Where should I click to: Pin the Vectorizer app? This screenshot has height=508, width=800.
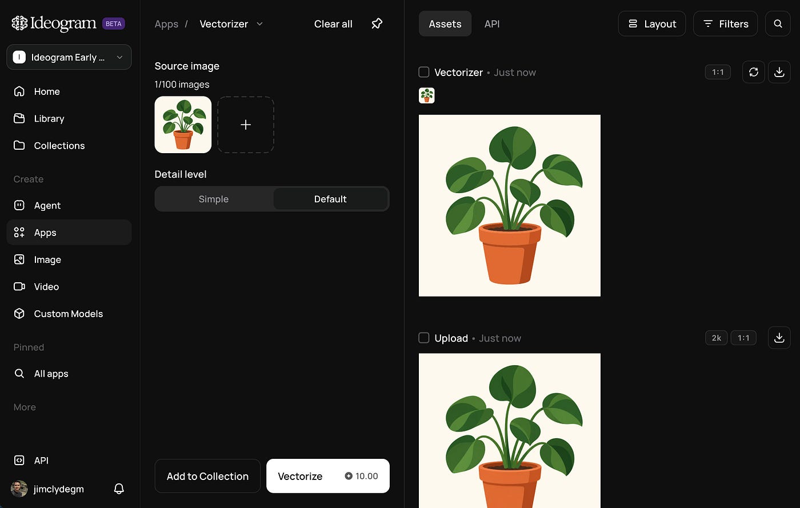pos(377,23)
